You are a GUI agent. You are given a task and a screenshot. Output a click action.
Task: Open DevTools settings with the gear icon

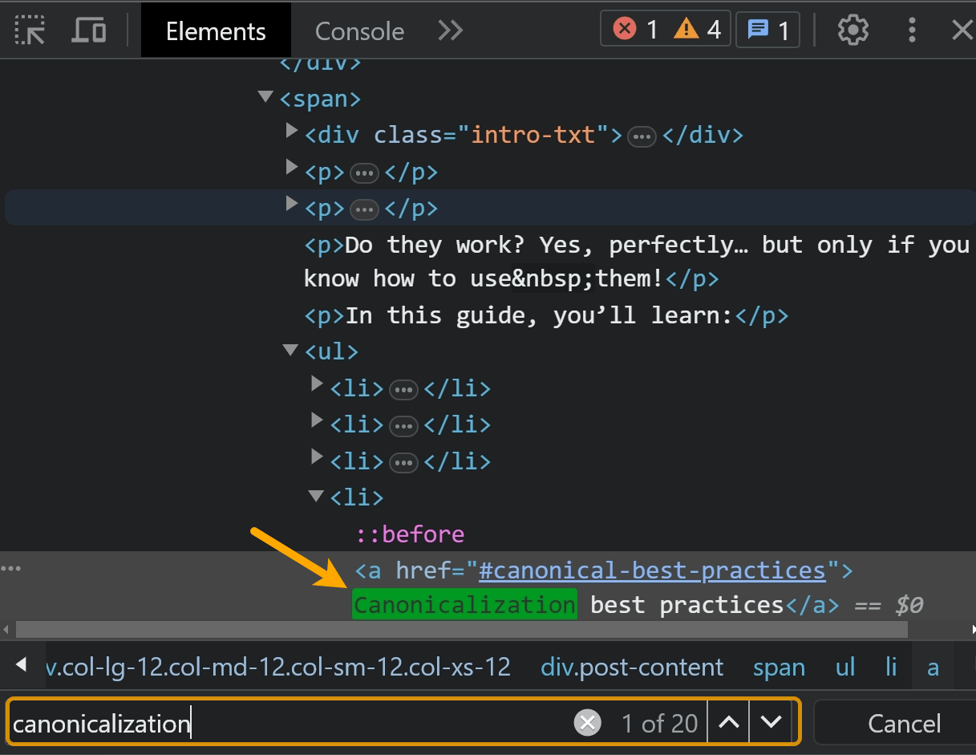[852, 30]
